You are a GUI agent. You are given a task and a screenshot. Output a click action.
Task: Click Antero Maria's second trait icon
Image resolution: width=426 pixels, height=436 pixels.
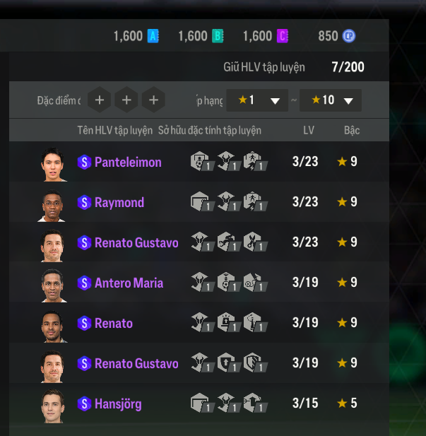[x=229, y=282]
